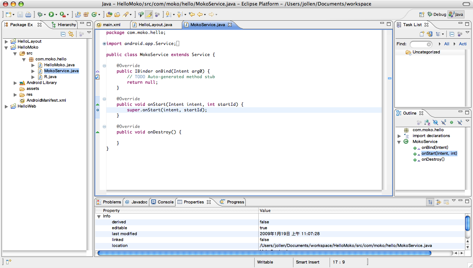Click fast view icon in status bar

click(x=8, y=262)
